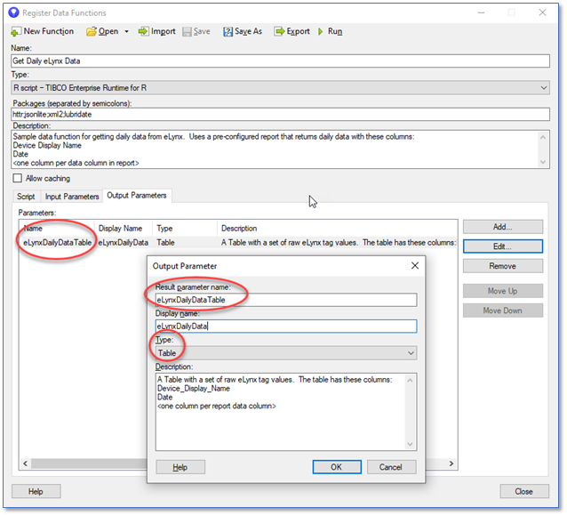Enable the Allow caching checkbox
Image resolution: width=567 pixels, height=516 pixels.
[18, 179]
